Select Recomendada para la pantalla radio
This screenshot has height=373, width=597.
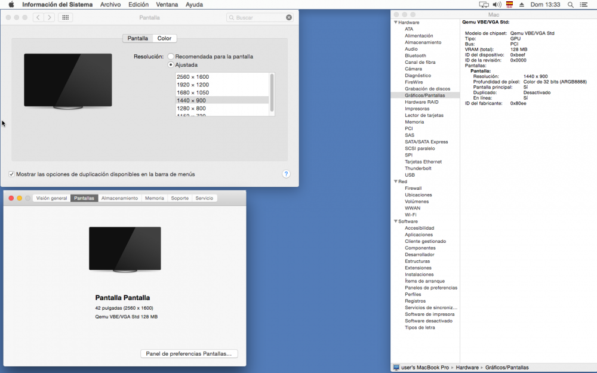pyautogui.click(x=171, y=56)
